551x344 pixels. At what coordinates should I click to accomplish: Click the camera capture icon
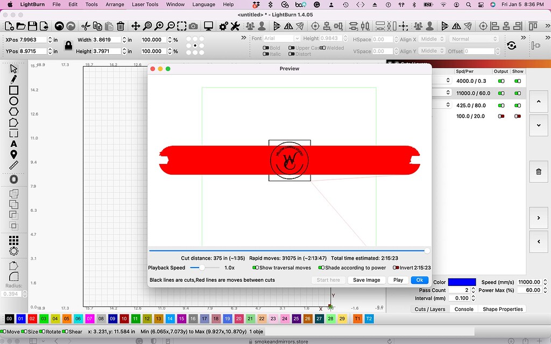(x=193, y=26)
